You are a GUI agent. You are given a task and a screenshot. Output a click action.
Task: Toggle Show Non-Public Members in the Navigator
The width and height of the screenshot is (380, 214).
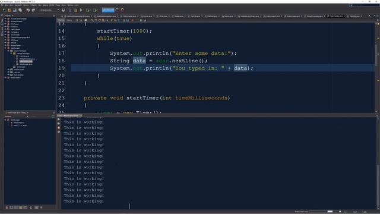pos(21,207)
